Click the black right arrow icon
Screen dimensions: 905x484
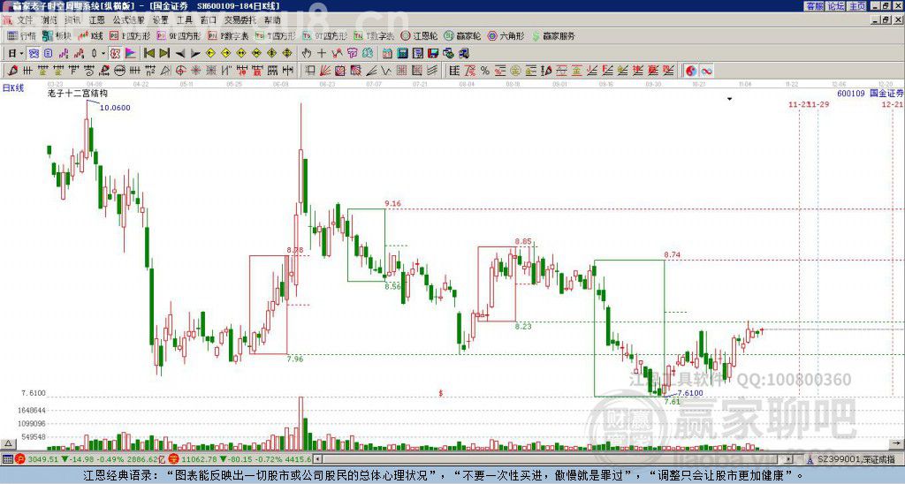coord(195,53)
